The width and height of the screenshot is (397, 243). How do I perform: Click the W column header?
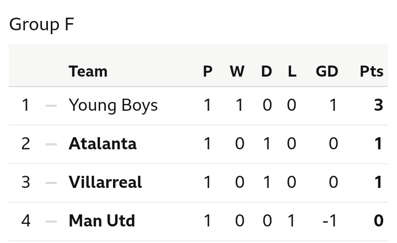(x=237, y=72)
